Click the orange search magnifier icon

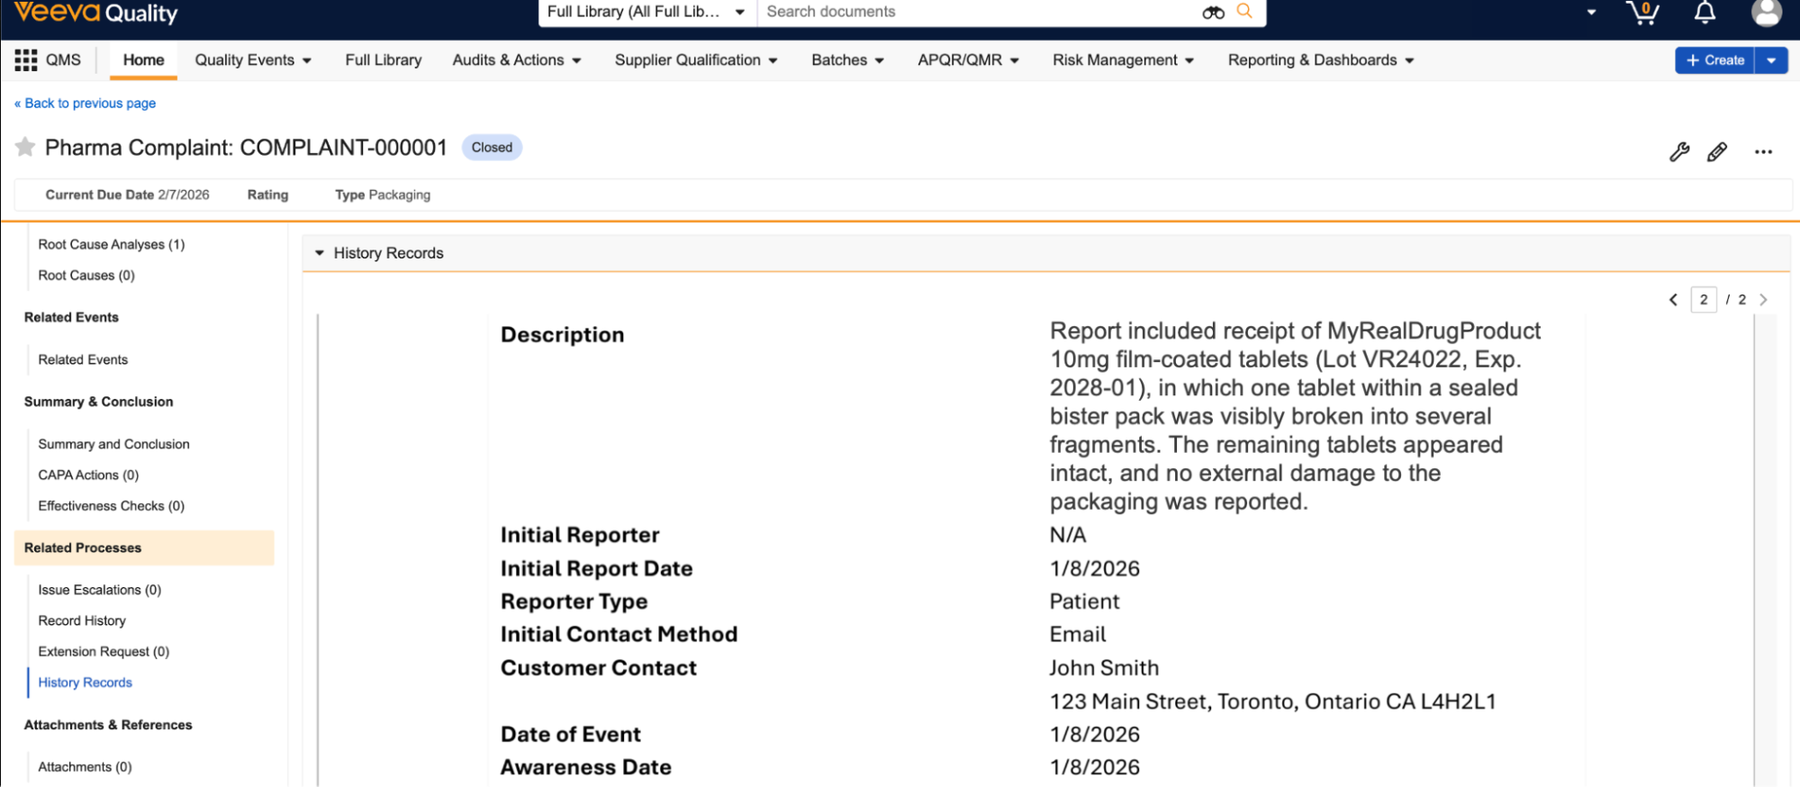point(1244,12)
